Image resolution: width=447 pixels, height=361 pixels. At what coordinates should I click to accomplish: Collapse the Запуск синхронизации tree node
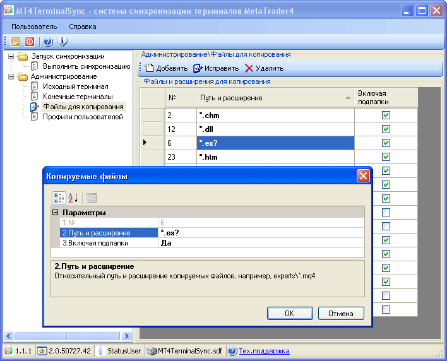(x=11, y=56)
